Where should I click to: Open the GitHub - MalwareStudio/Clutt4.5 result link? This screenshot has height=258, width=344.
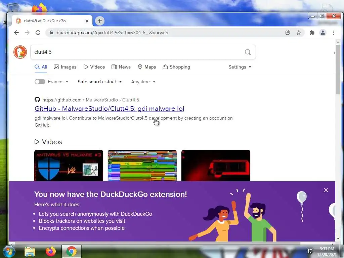tap(109, 109)
